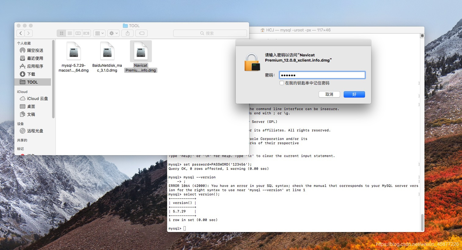Screen dimensions: 462x250
Task: Click the mysql> prompt cursor in Terminal
Action: 184,228
